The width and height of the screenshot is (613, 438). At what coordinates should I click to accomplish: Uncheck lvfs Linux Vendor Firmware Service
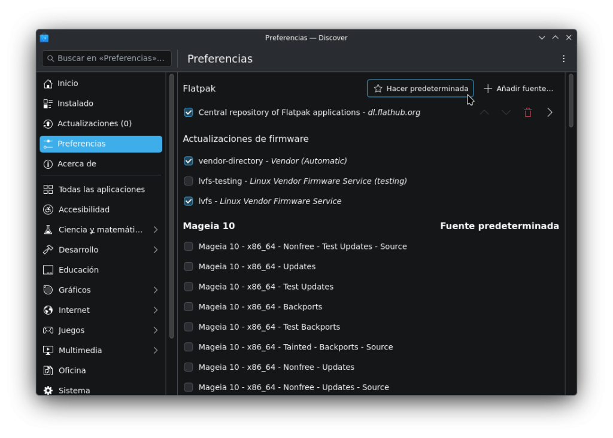189,201
